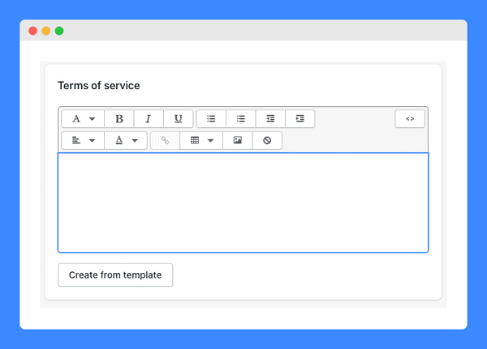Click inside the terms of service text area
The width and height of the screenshot is (487, 349).
pyautogui.click(x=243, y=202)
